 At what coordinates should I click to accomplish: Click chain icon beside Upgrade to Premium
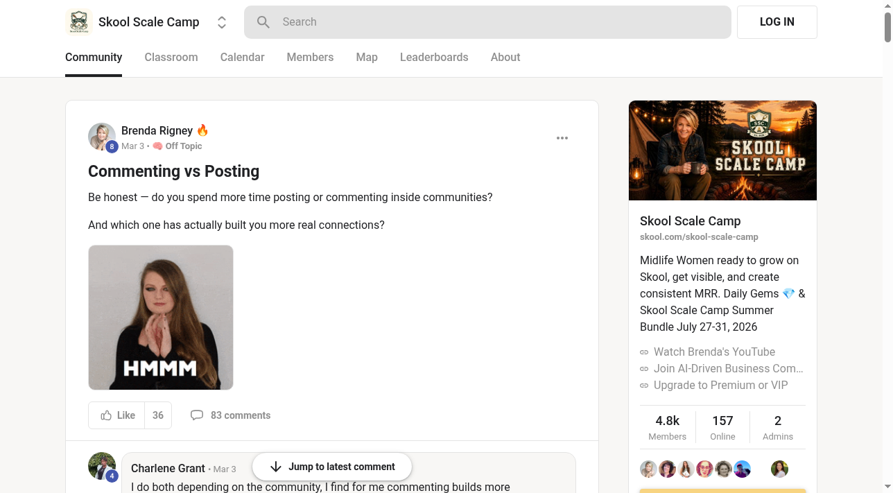[644, 386]
